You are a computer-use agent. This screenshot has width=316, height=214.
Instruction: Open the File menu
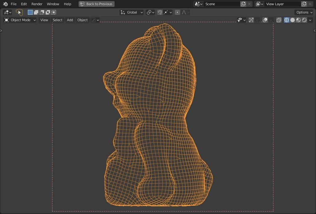[14, 4]
